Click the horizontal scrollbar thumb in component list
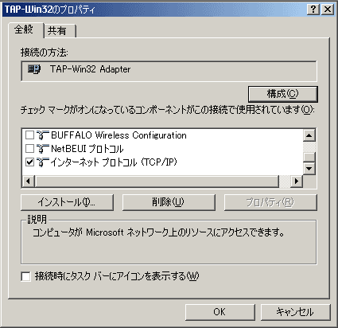338x328 pixels. coord(157,182)
